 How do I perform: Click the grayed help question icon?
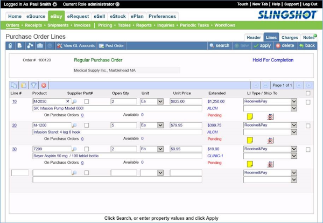click(x=50, y=46)
